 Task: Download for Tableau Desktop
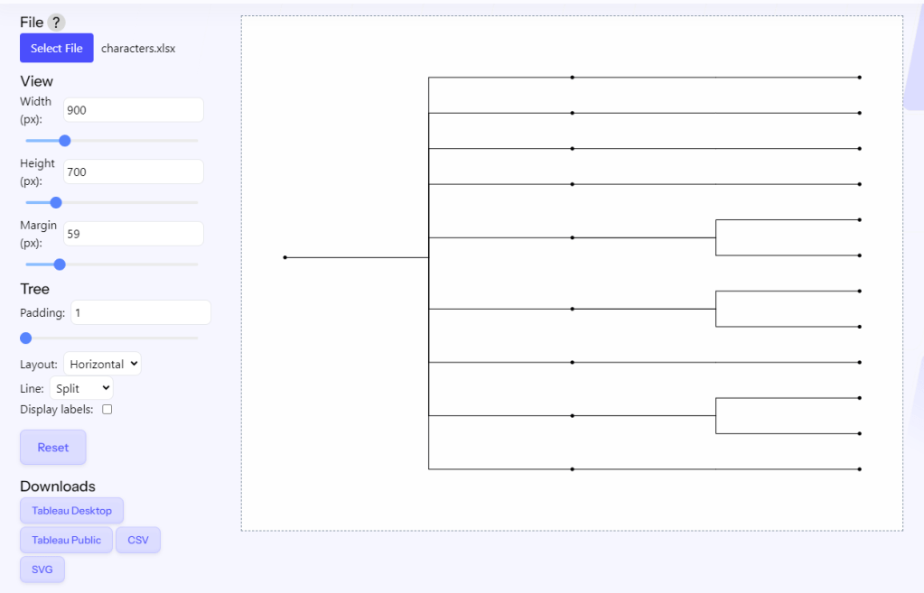pos(71,511)
